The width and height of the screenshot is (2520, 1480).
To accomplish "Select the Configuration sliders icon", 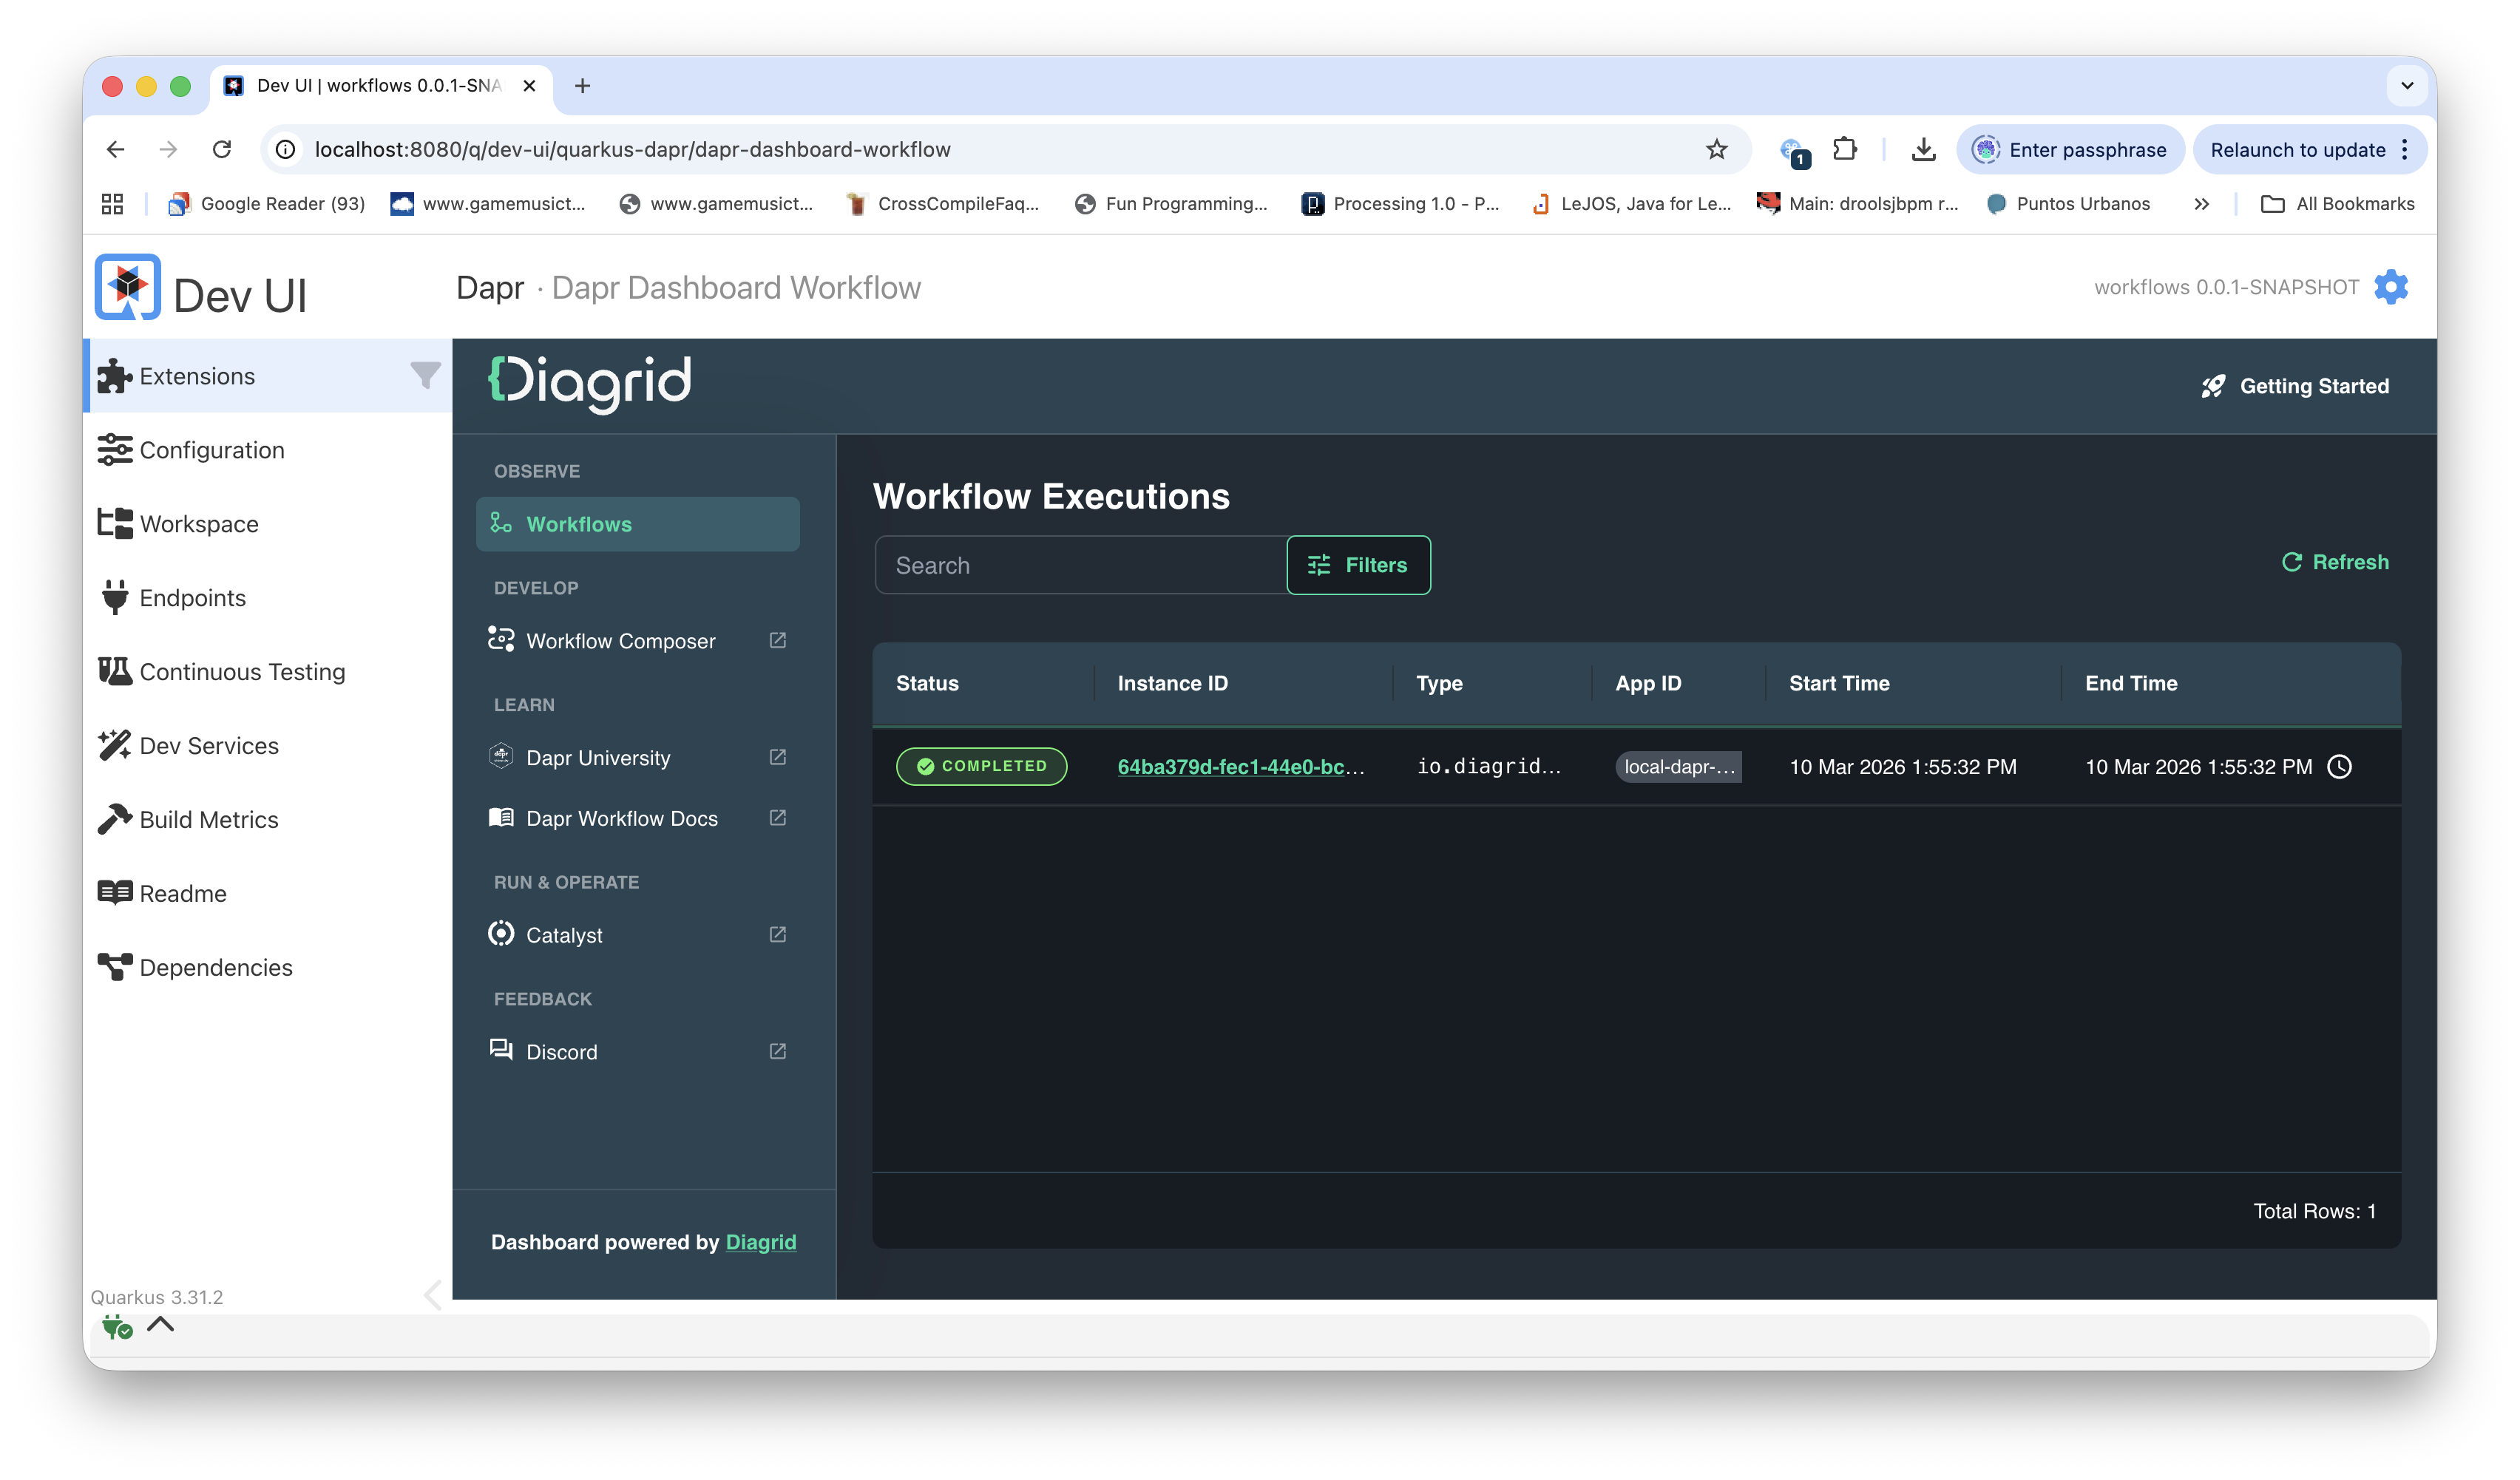I will tap(115, 449).
